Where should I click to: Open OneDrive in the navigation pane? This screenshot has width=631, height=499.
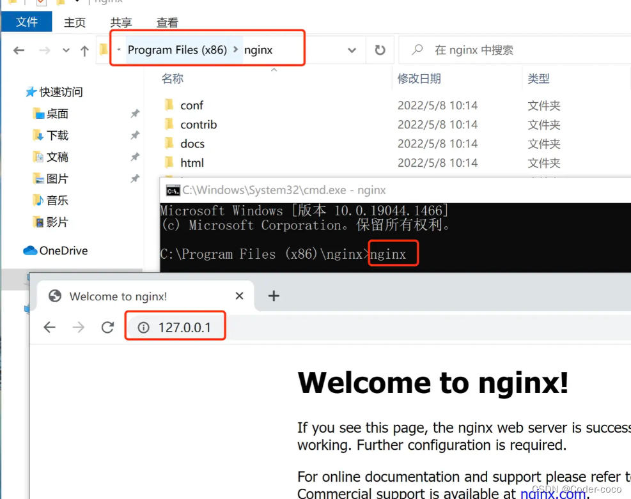tap(63, 250)
